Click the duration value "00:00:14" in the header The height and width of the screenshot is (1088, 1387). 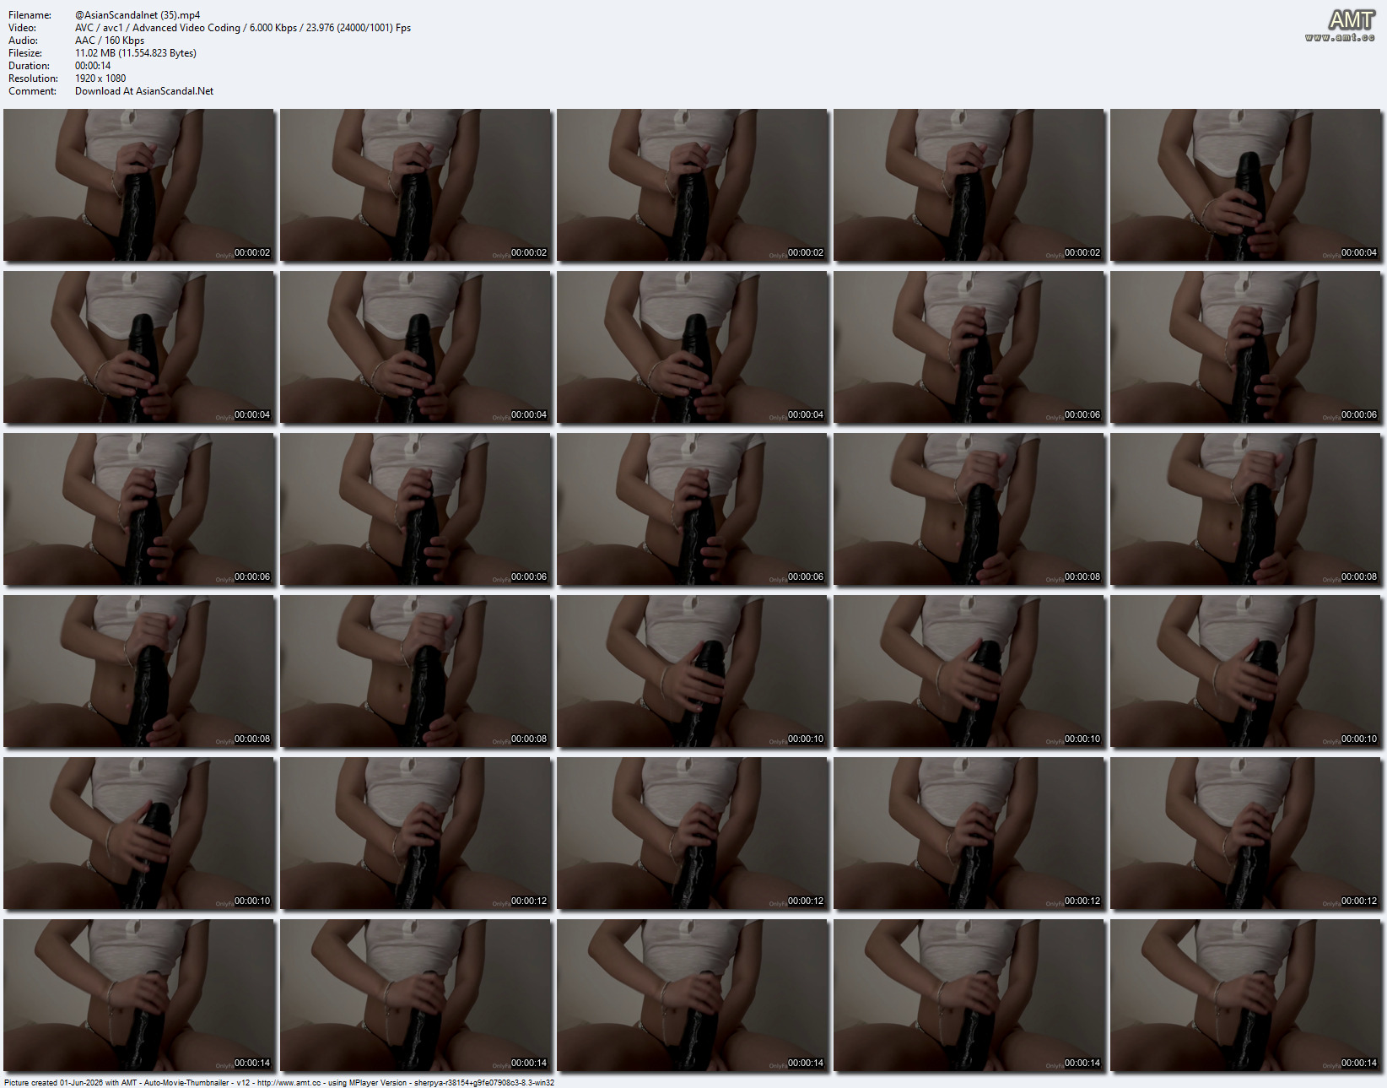click(93, 66)
